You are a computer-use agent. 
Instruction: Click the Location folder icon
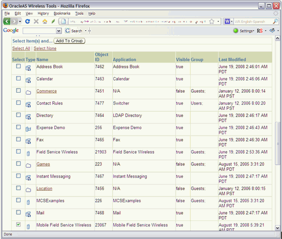(28, 190)
